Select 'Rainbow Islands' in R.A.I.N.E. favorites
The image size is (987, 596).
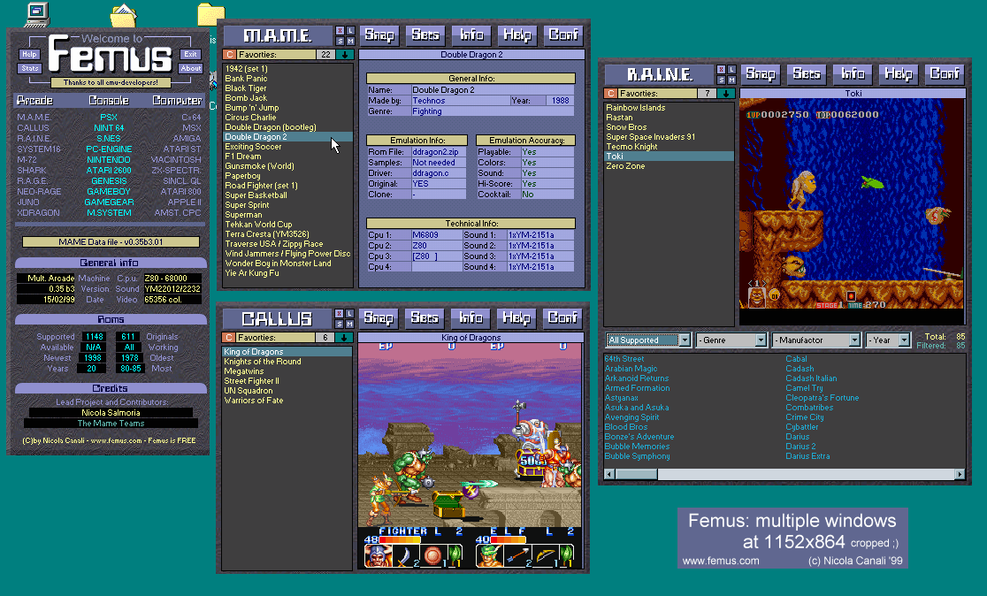(636, 108)
